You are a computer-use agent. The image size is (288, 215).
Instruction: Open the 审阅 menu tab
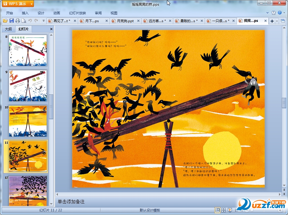pyautogui.click(x=98, y=13)
